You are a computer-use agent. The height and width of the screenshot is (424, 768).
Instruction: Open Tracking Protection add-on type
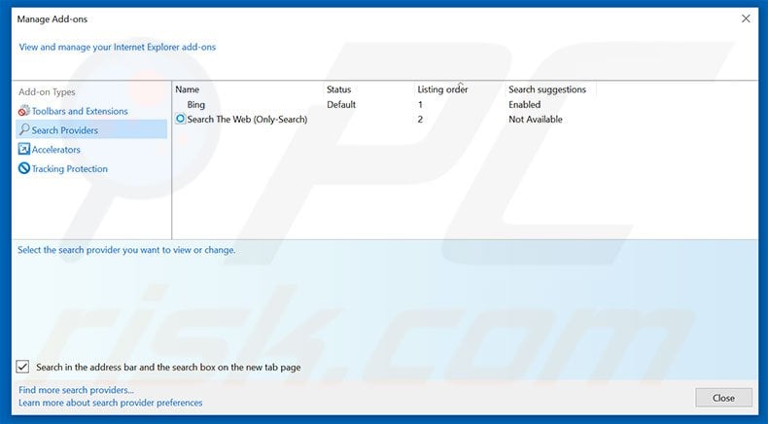(x=70, y=168)
